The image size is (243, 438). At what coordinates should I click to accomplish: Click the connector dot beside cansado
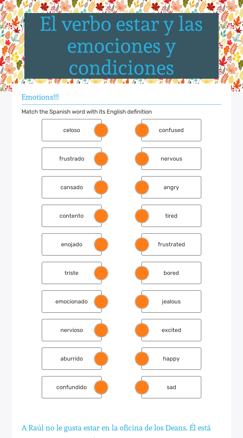click(x=101, y=187)
